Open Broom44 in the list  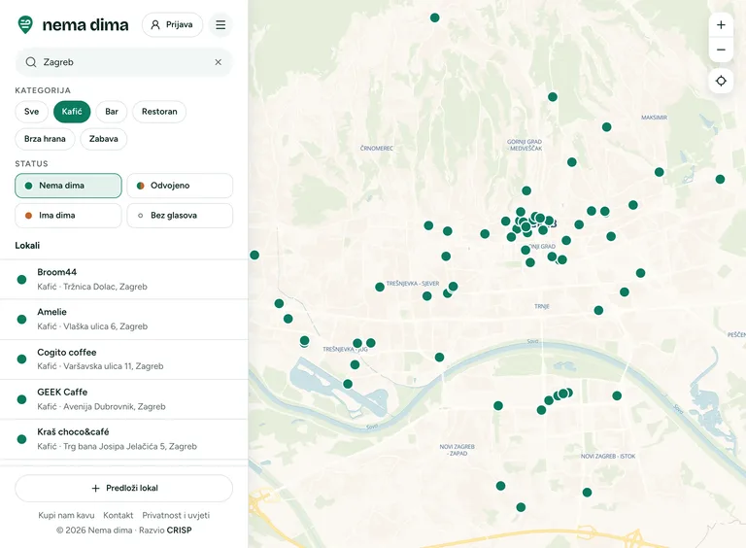123,279
